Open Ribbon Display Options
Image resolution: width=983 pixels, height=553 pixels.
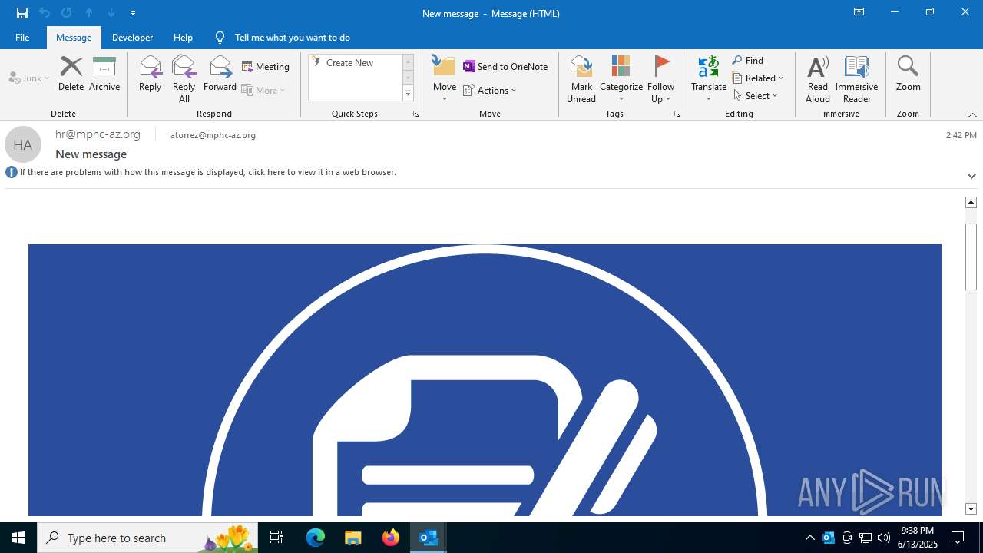tap(859, 12)
